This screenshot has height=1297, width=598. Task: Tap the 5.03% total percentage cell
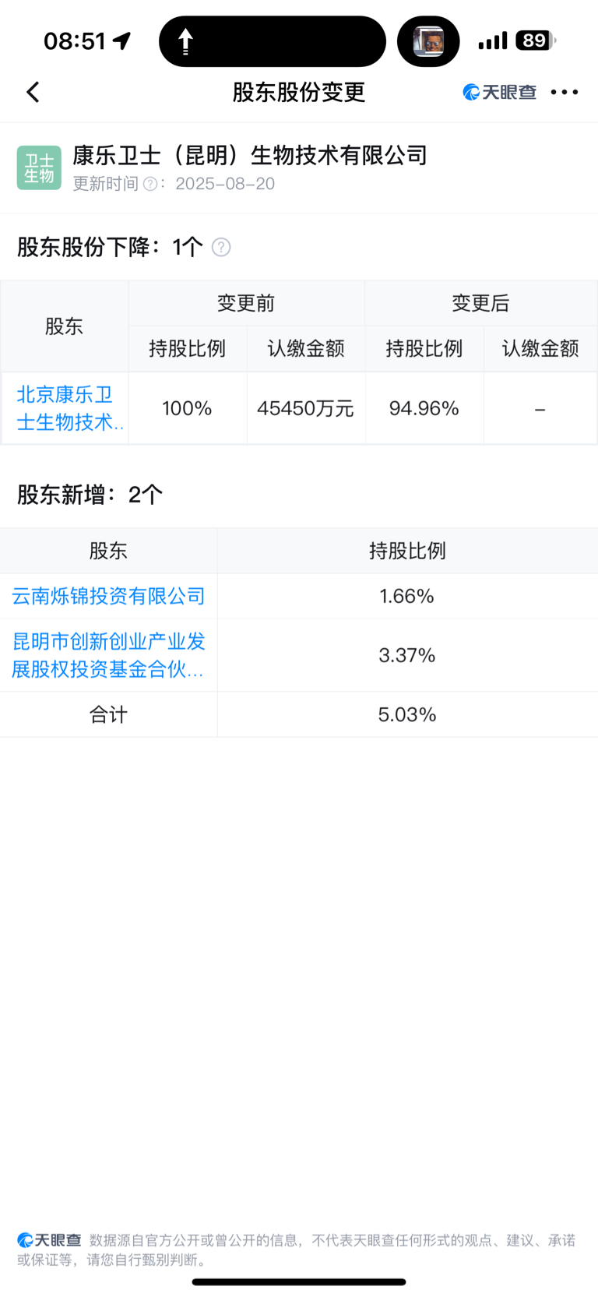click(x=407, y=714)
